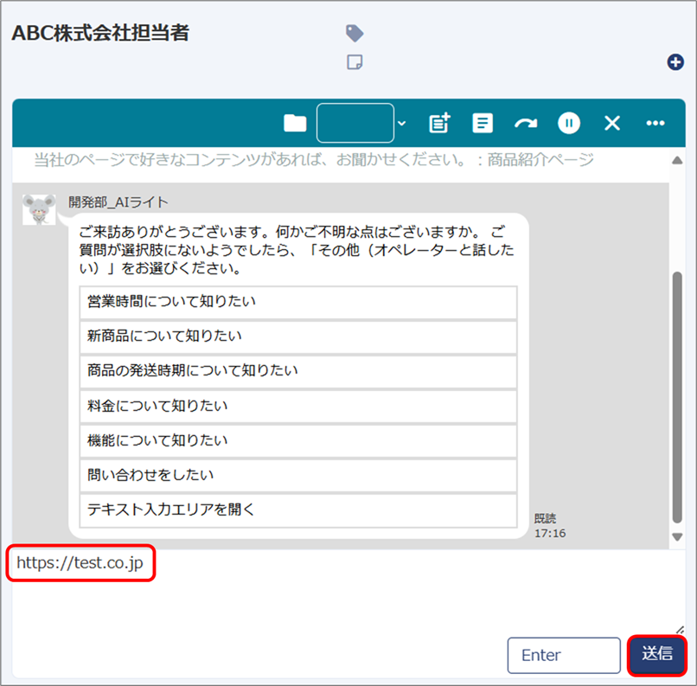The width and height of the screenshot is (697, 686).
Task: Focus the message text input area
Action: (x=348, y=592)
